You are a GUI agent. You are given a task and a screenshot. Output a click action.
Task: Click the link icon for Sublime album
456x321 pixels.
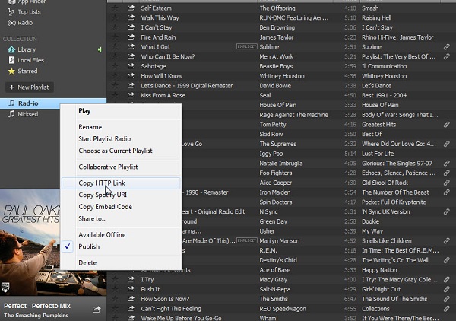pos(447,47)
